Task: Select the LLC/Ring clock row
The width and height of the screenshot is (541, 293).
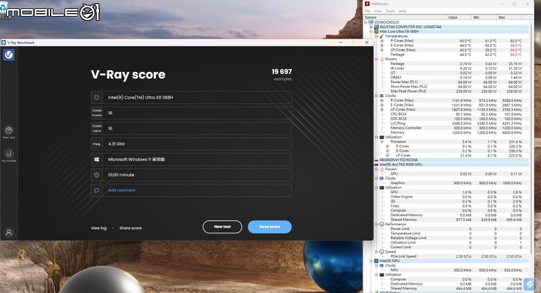Action: pyautogui.click(x=449, y=123)
